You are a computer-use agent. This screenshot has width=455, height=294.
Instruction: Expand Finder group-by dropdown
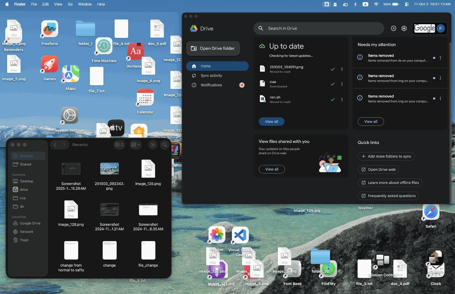pos(135,145)
